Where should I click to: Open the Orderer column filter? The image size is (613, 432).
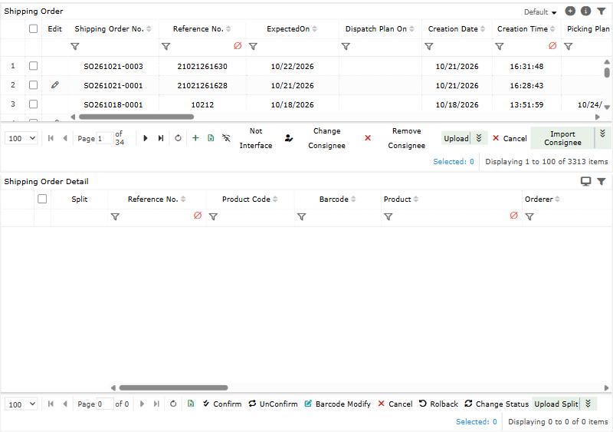[529, 216]
